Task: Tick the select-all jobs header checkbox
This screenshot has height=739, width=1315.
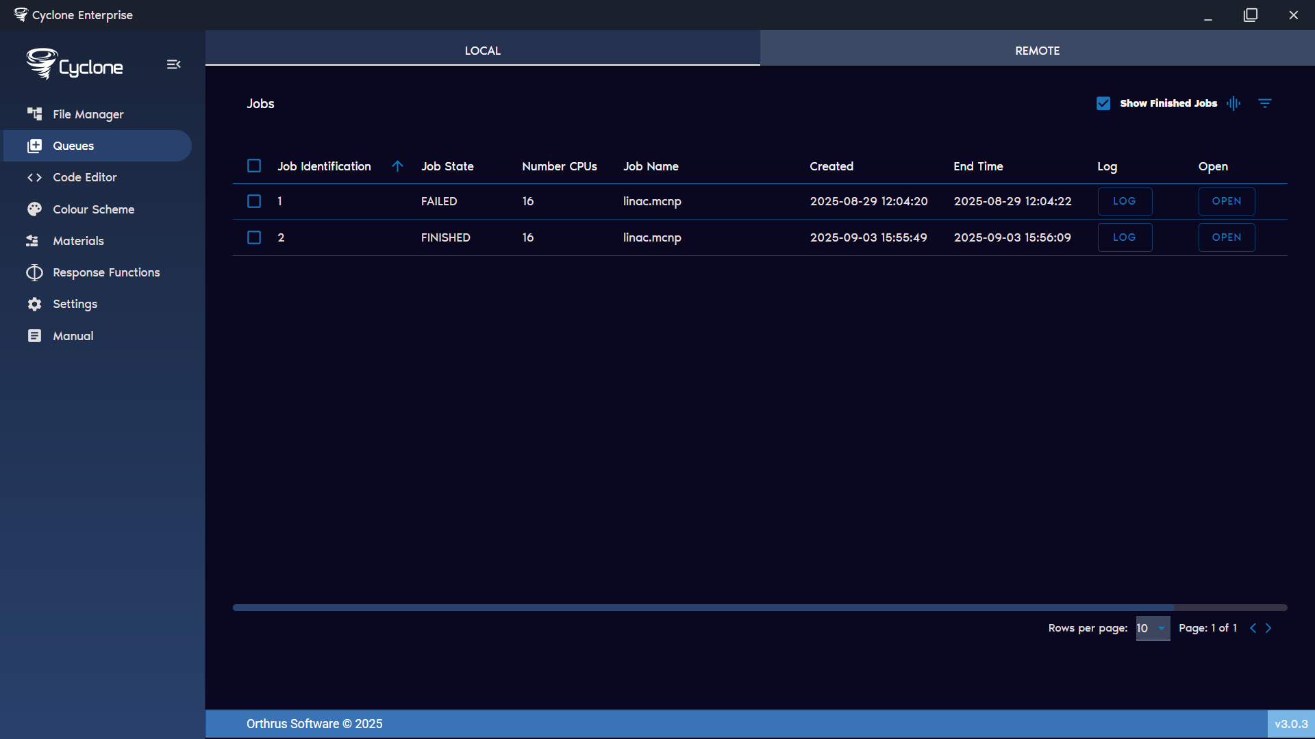Action: click(254, 166)
